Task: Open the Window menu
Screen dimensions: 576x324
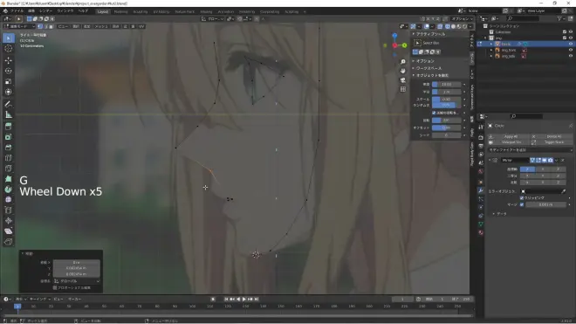Action: [x=65, y=11]
